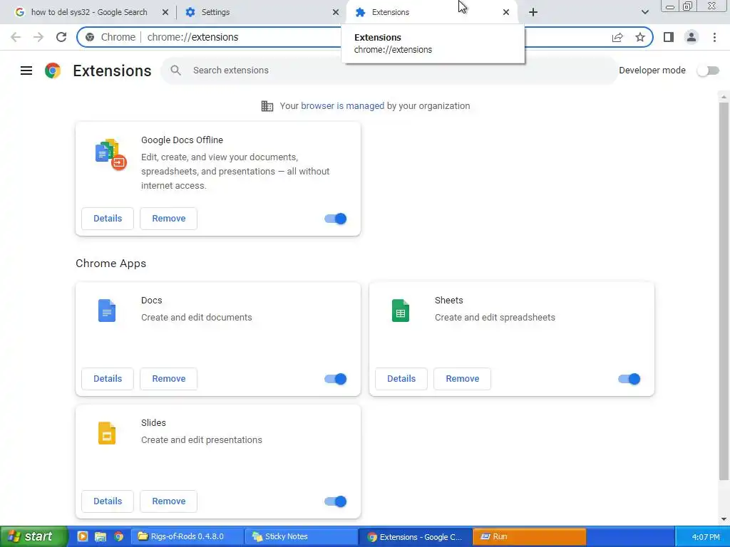Open the Windows start button
Image resolution: width=730 pixels, height=547 pixels.
[34, 536]
